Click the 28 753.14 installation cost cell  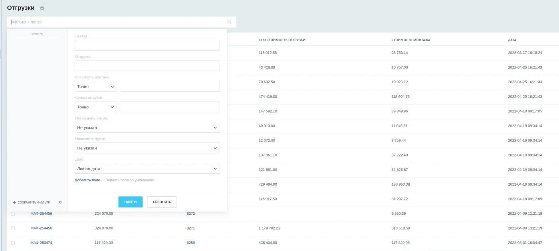click(x=400, y=53)
